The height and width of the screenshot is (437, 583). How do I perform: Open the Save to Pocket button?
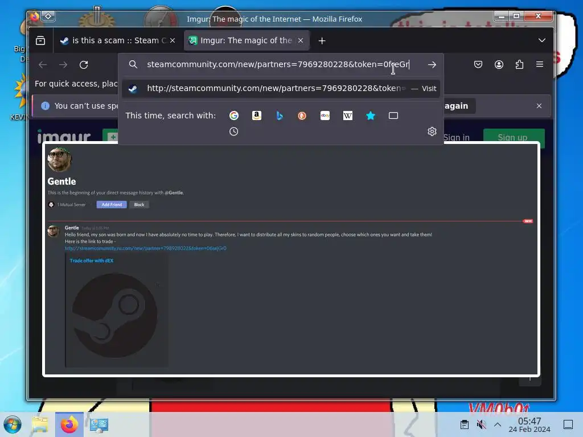[x=478, y=65]
